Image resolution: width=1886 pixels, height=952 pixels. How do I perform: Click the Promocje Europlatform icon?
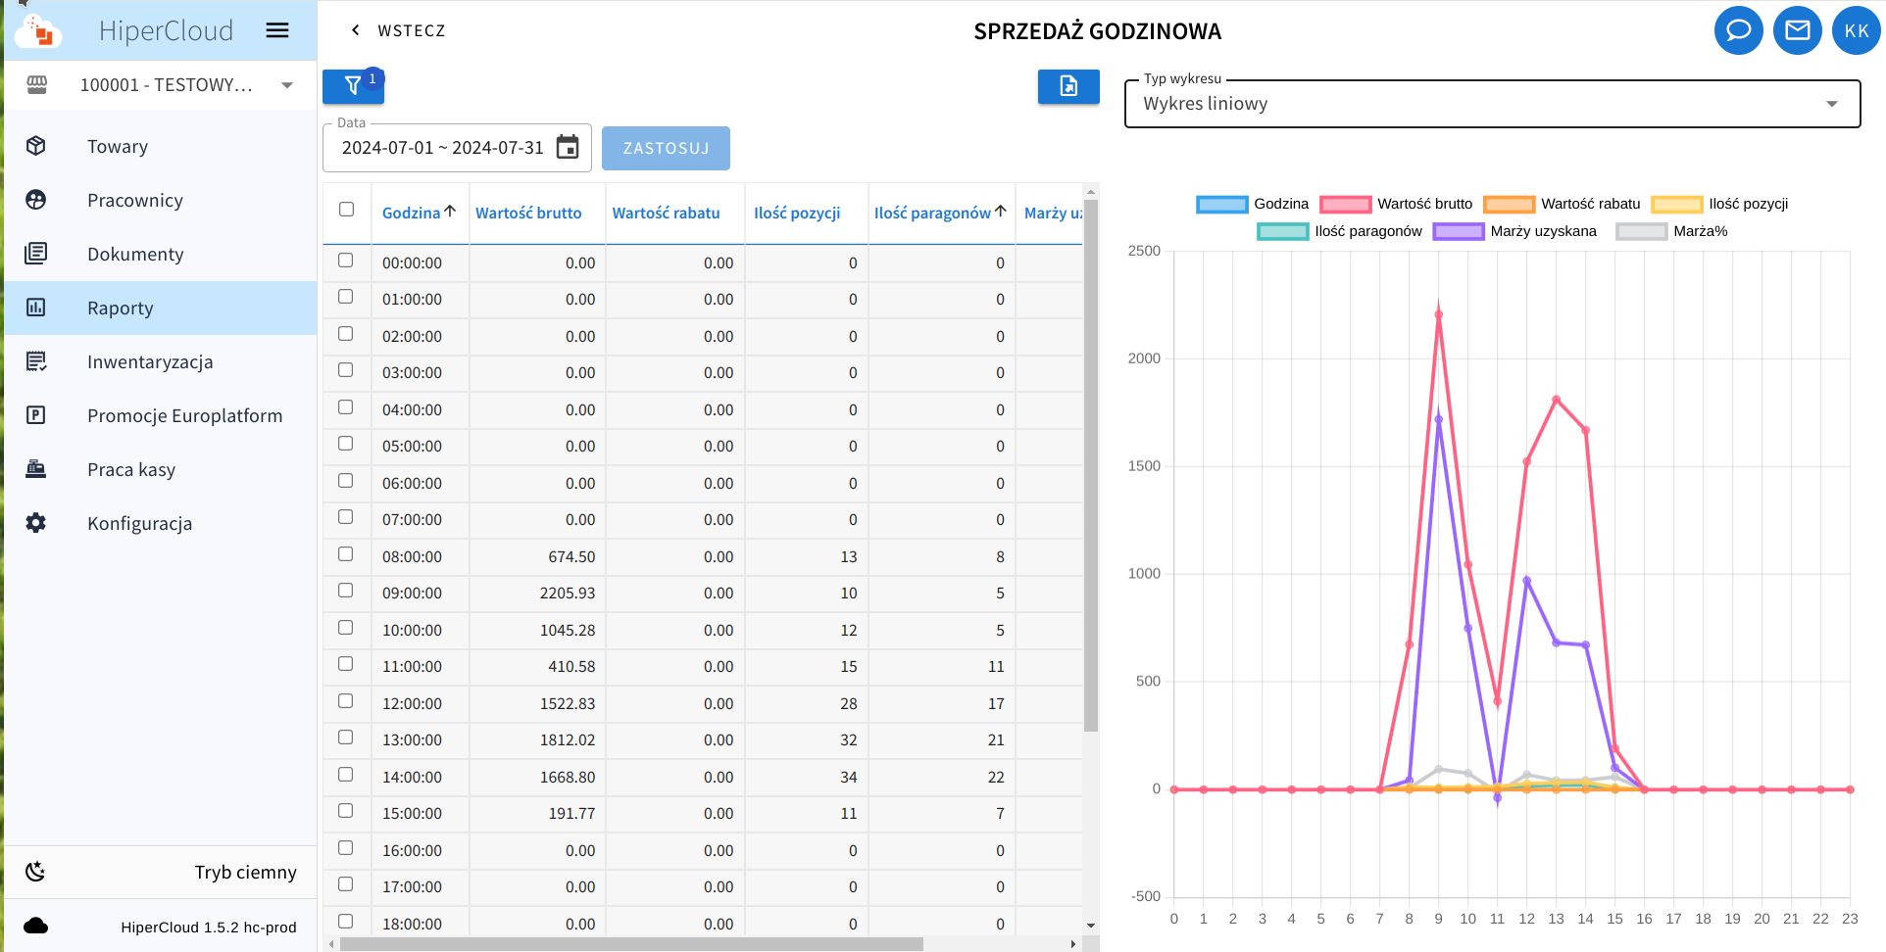36,415
